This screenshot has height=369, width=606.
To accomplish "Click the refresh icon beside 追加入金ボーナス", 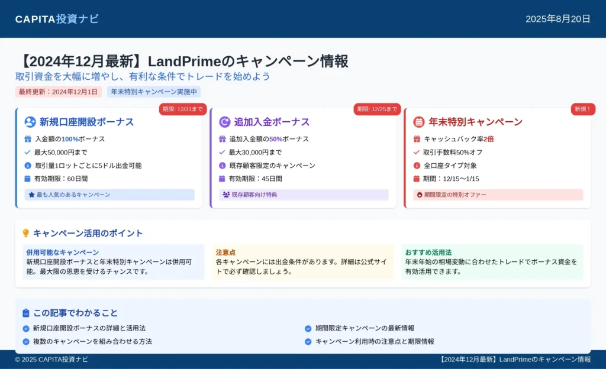I will tap(224, 122).
